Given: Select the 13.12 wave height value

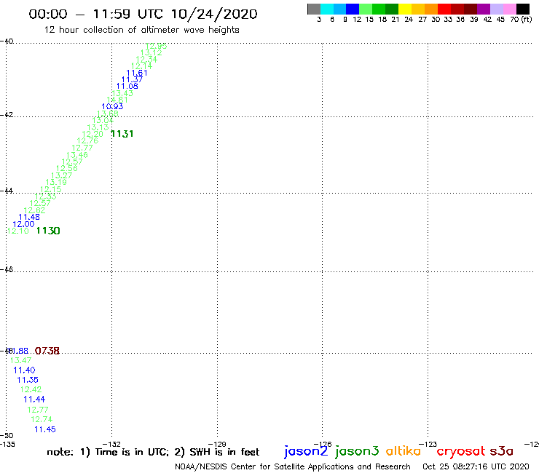Looking at the screenshot, I should [152, 52].
